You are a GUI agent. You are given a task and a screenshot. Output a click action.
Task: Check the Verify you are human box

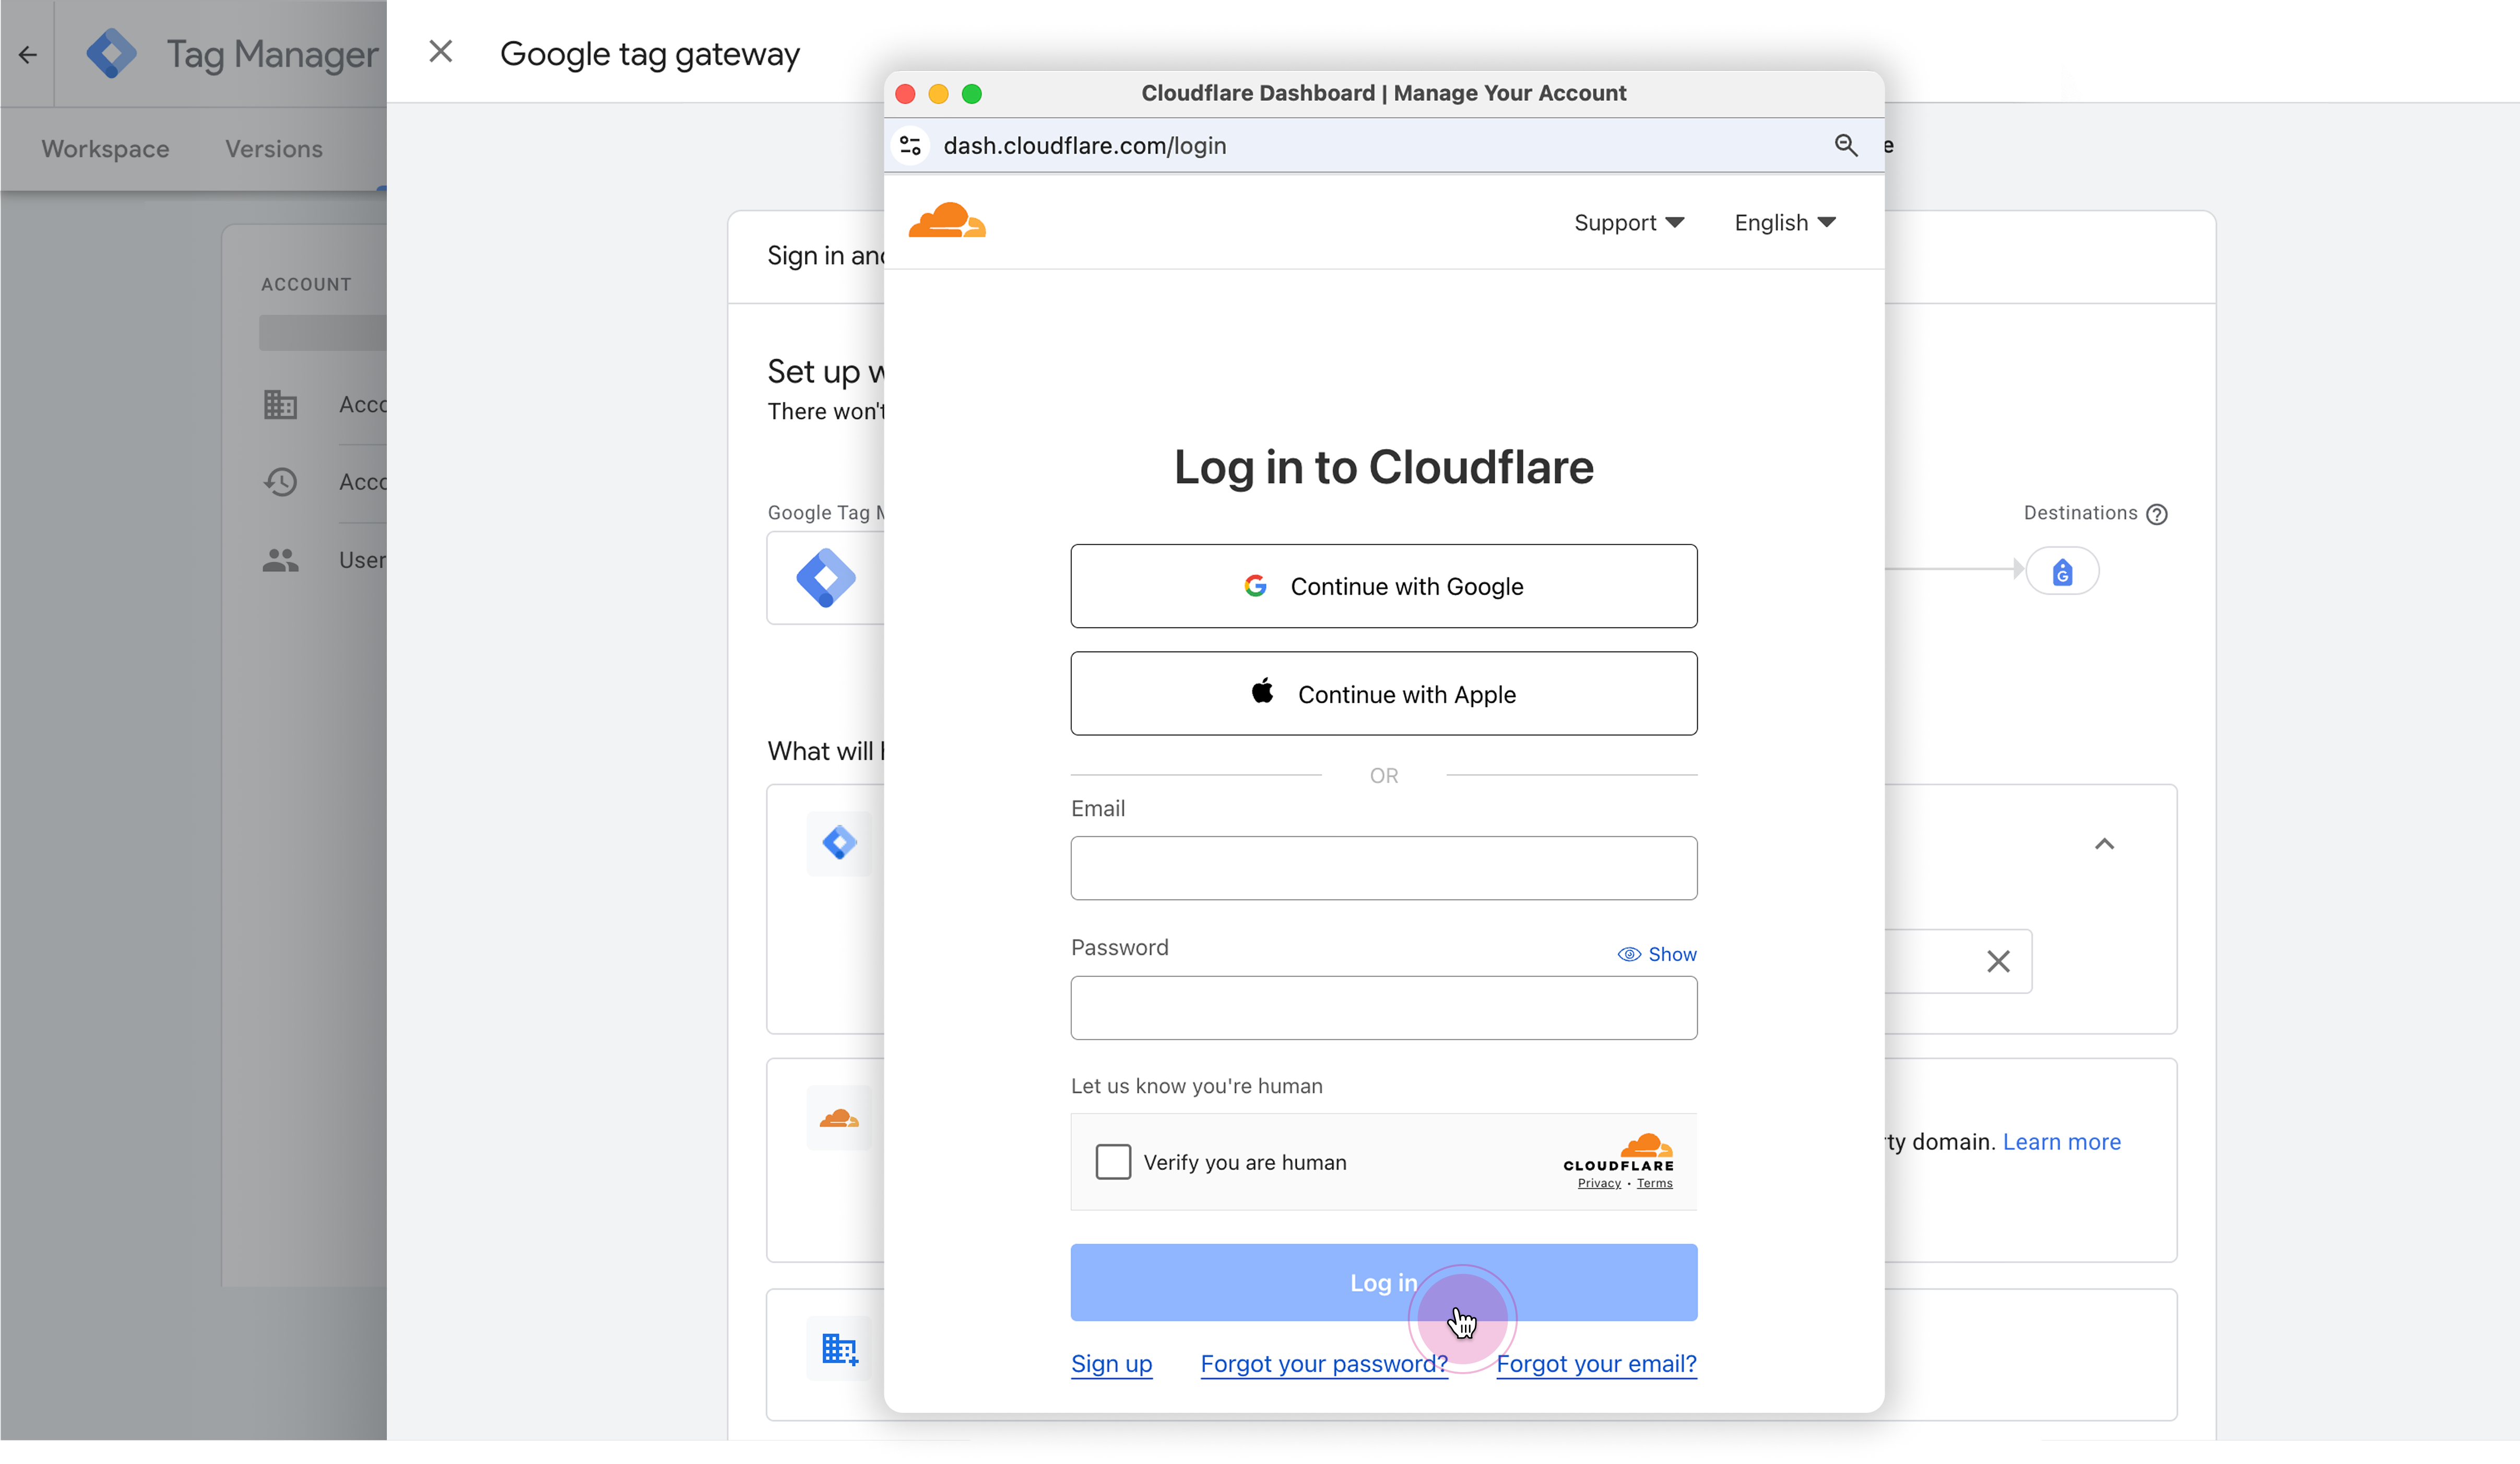(x=1113, y=1163)
